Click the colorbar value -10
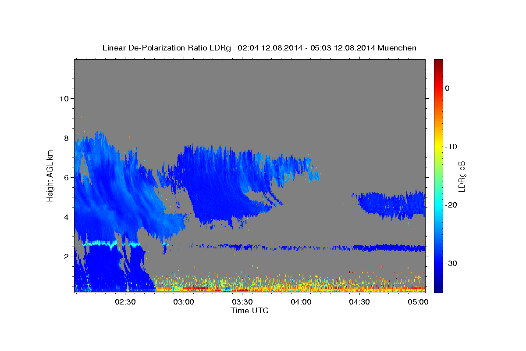Screen dimensions: 526x351 (451, 147)
